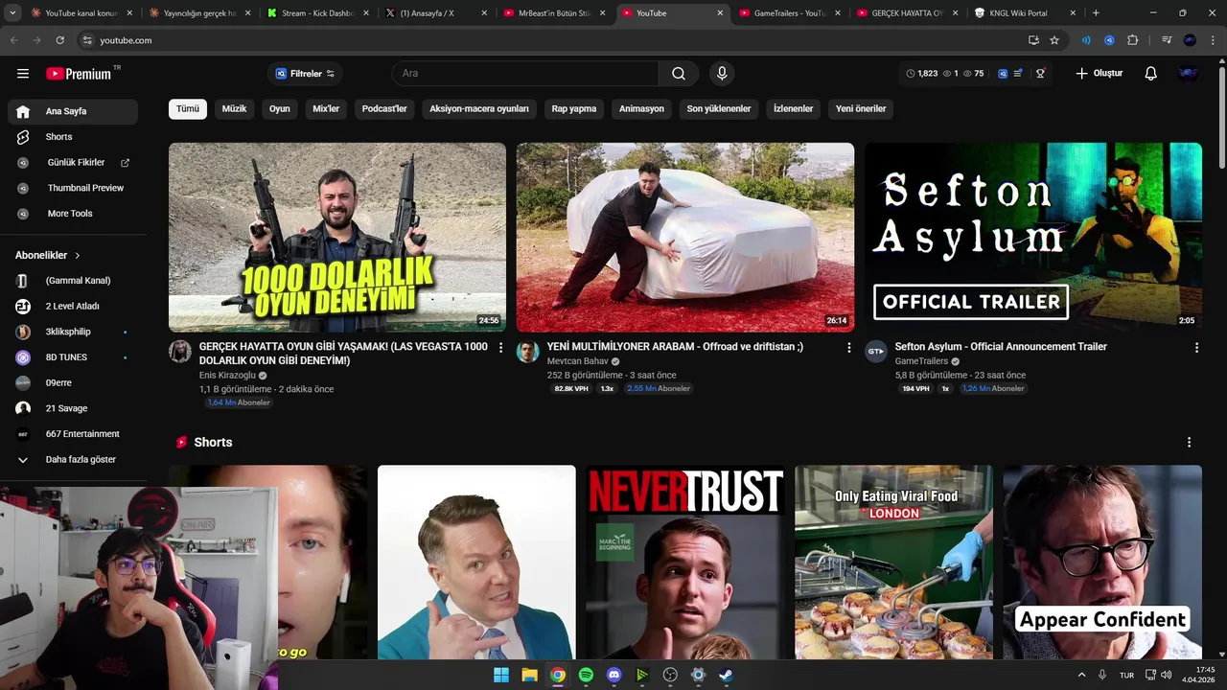Select the İzlenenler chip

point(794,109)
